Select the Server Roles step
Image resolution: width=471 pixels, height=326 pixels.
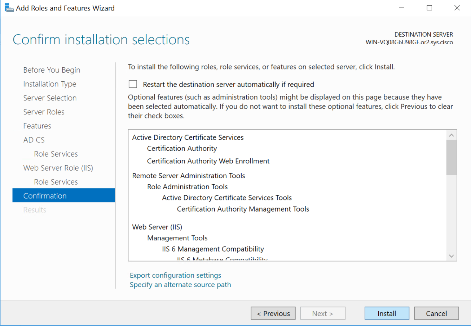coord(44,112)
